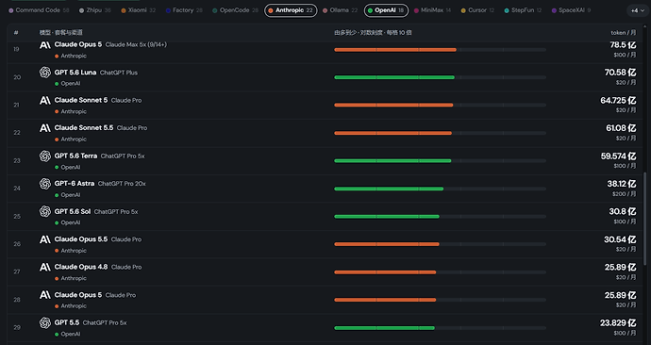The image size is (651, 345).
Task: Click the orange usage bar for Claude Sonnet 5
Action: [x=393, y=106]
